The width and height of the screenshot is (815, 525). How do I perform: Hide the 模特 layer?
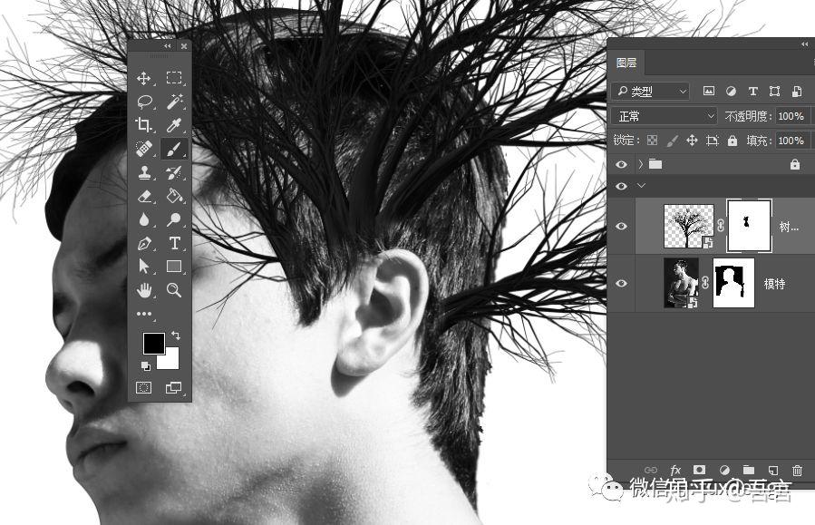(x=621, y=283)
